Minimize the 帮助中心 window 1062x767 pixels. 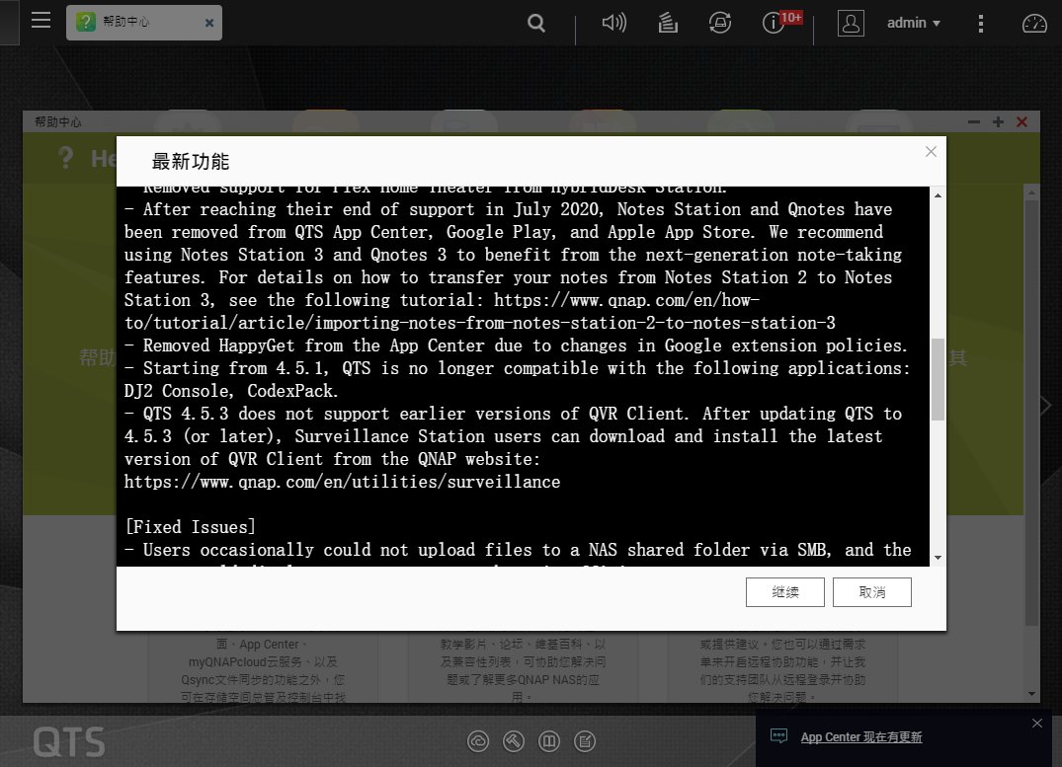[974, 121]
